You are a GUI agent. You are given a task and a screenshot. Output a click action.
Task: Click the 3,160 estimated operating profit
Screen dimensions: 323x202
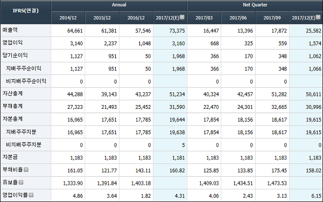[x=179, y=44]
